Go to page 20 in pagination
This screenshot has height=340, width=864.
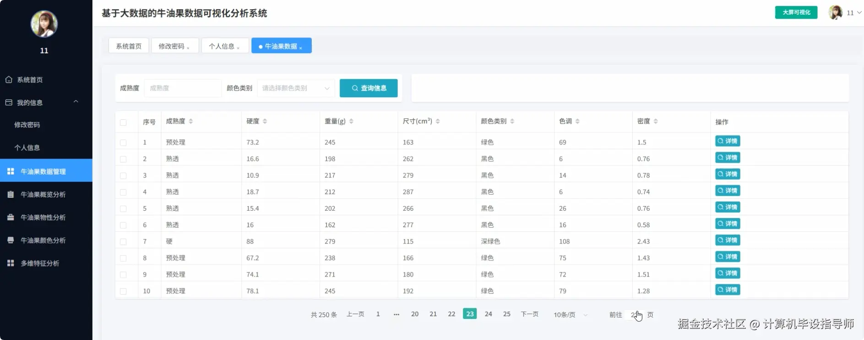(x=415, y=314)
